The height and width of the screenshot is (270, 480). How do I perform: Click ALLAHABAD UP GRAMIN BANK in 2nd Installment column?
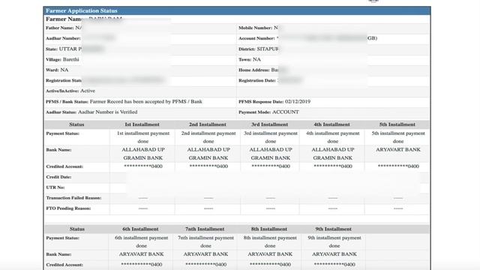click(208, 154)
